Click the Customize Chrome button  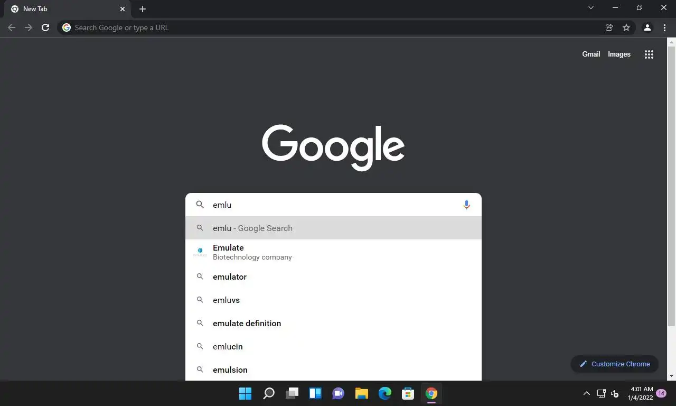614,364
